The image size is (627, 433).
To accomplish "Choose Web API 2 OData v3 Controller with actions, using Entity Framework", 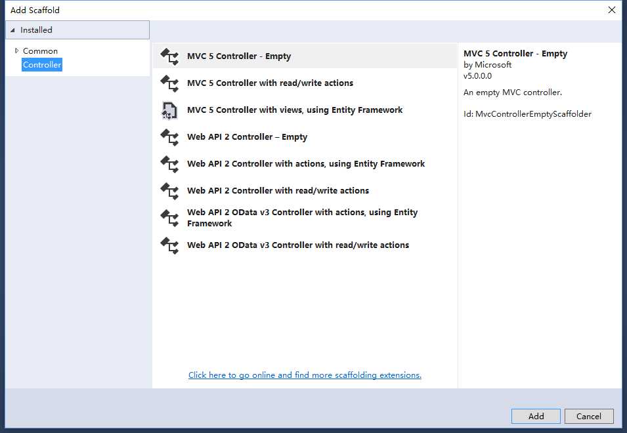I will pyautogui.click(x=305, y=218).
